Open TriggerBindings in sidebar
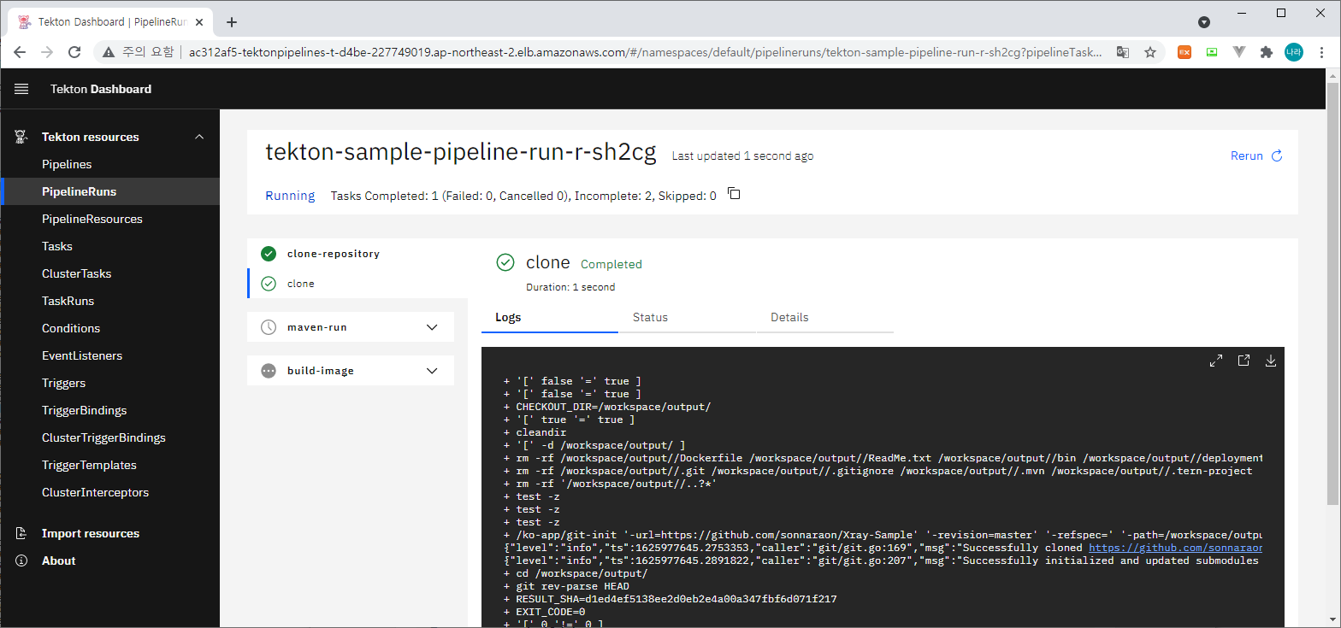Screen dimensions: 1341x628 109,410
